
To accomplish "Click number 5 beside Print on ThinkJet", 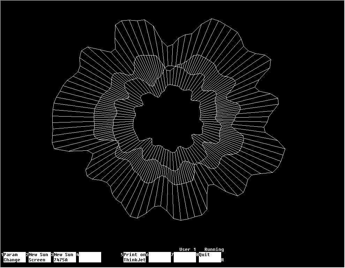I will pyautogui.click(x=122, y=255).
